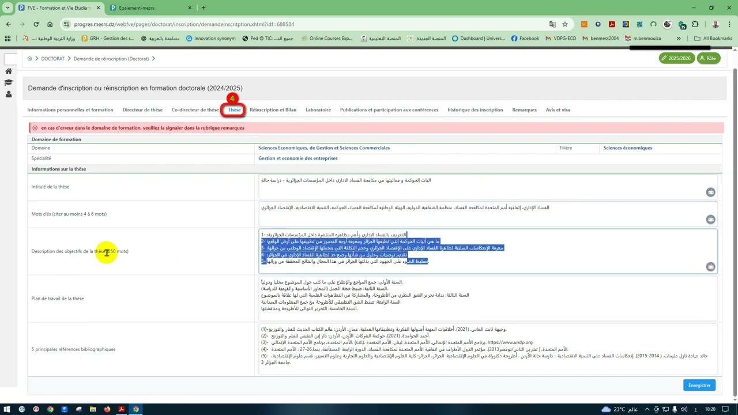Click the green Rôle button
This screenshot has height=415, width=738.
[708, 58]
